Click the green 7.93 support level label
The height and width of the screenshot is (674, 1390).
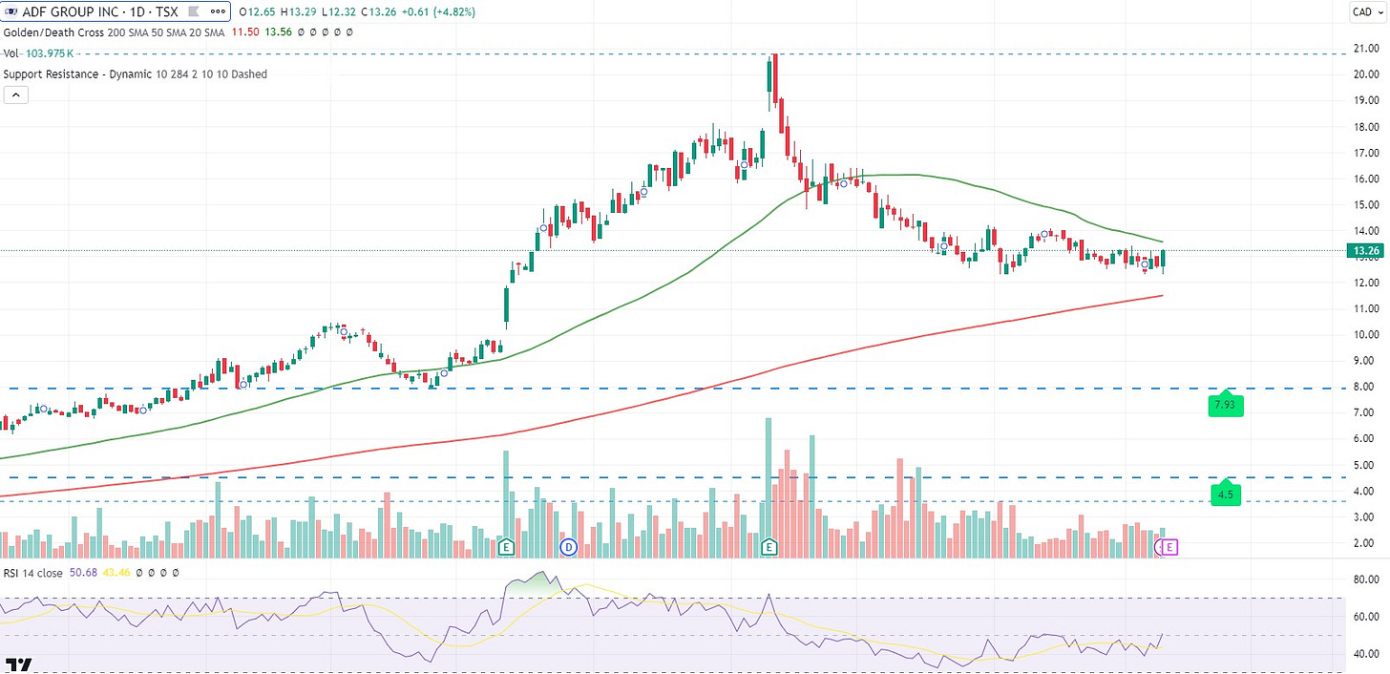pyautogui.click(x=1227, y=406)
